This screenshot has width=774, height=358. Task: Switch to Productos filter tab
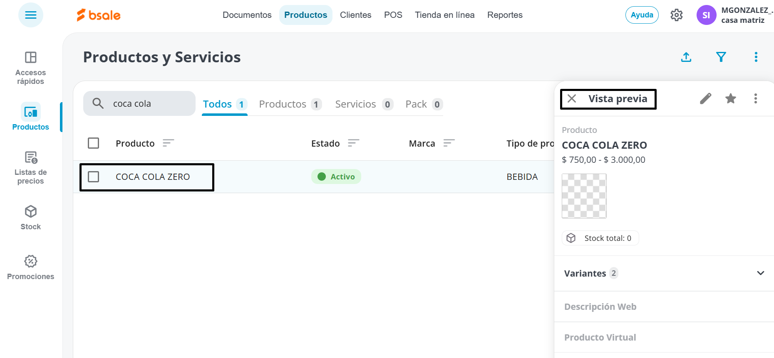290,104
